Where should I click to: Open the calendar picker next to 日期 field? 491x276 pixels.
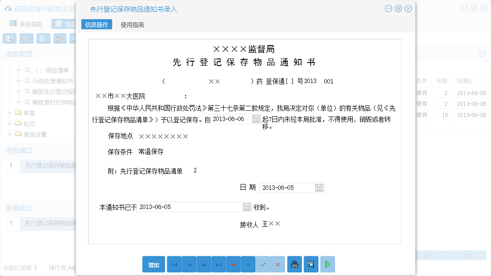319,187
